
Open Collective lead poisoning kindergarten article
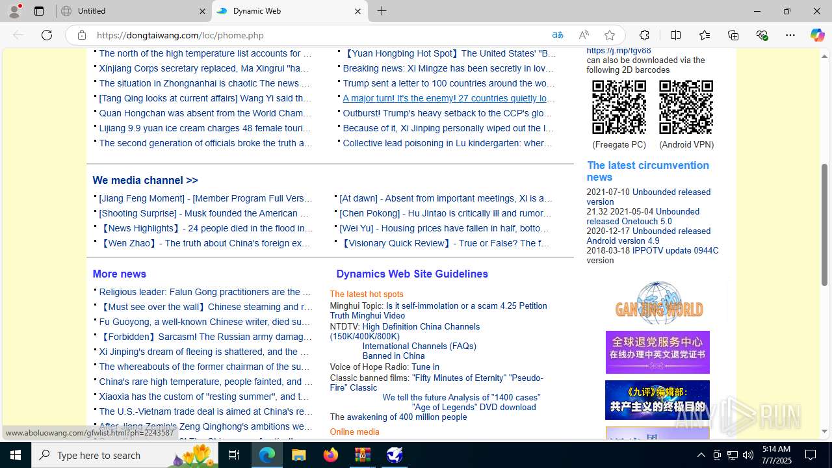(x=448, y=143)
